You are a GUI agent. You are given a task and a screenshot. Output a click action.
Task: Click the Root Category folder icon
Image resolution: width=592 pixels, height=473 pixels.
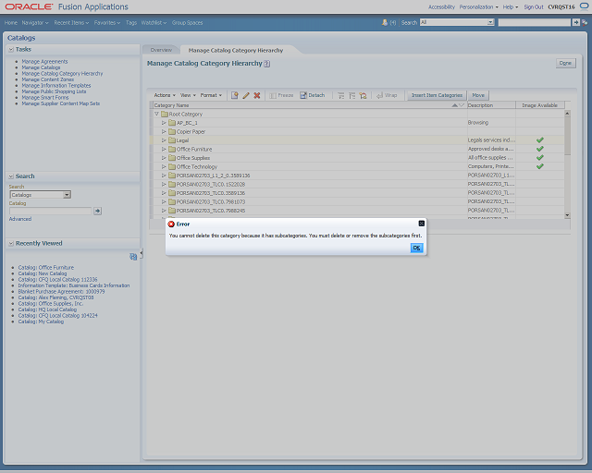(x=165, y=114)
